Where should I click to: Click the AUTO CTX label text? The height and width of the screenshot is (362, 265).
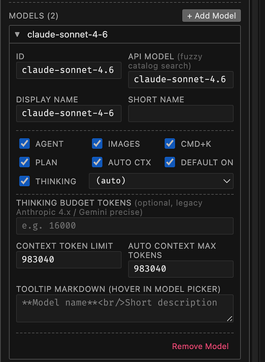129,162
